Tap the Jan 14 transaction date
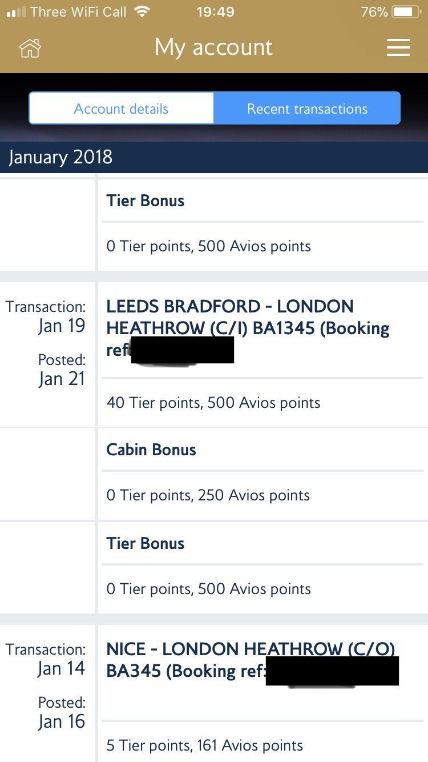Viewport: 428px width, 762px height. point(62,668)
